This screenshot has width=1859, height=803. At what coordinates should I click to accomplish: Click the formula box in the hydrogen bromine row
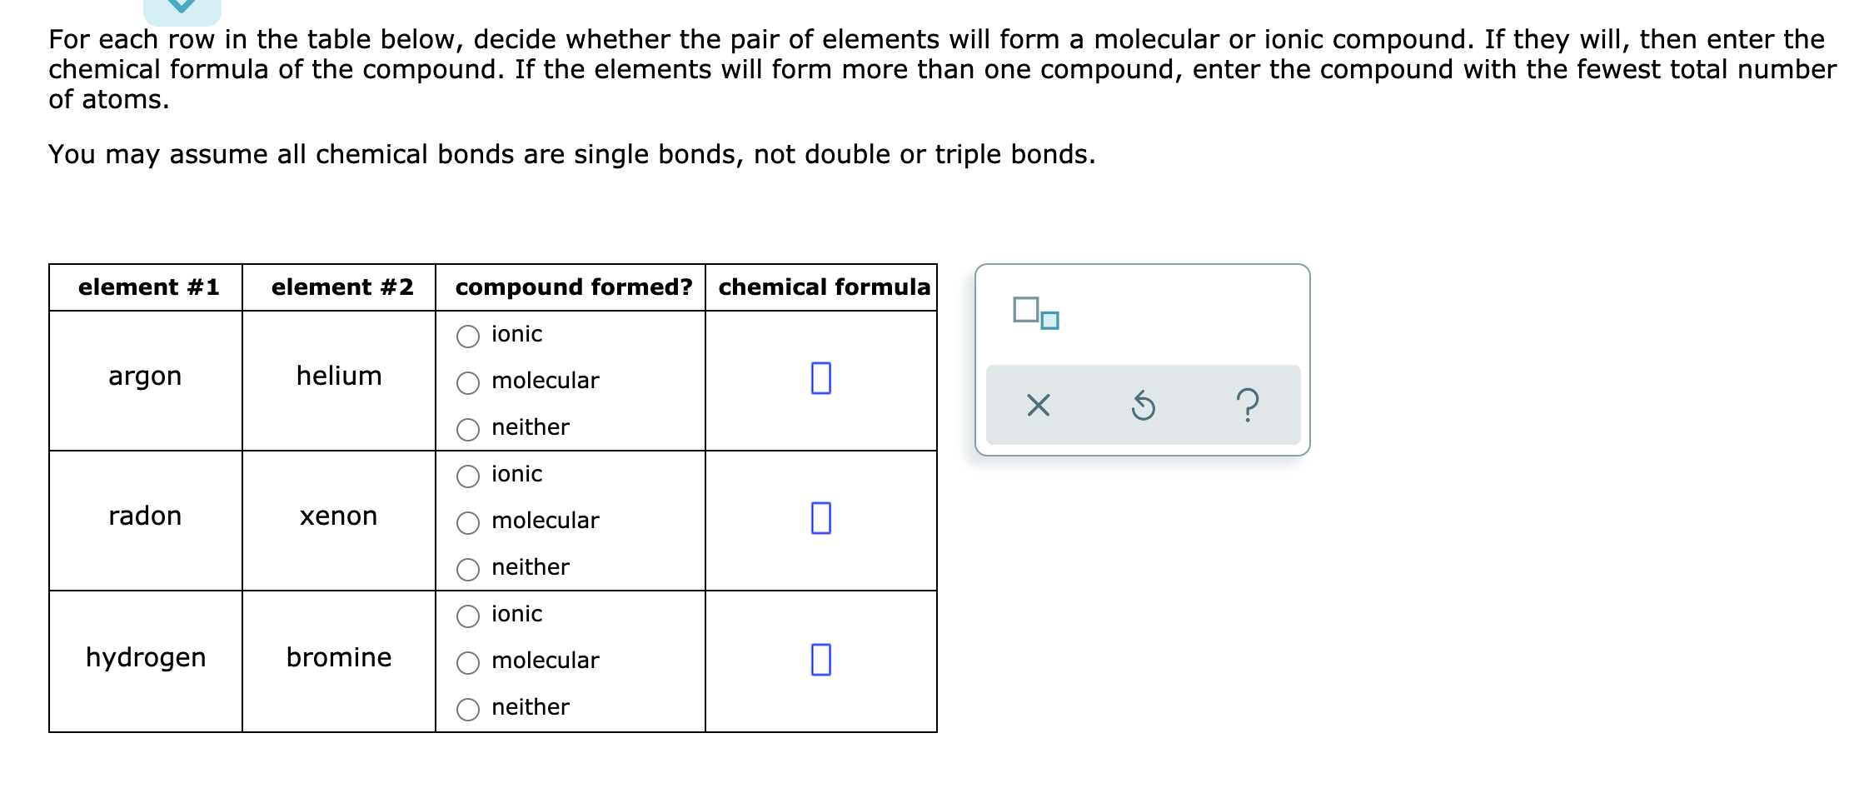pyautogui.click(x=821, y=661)
